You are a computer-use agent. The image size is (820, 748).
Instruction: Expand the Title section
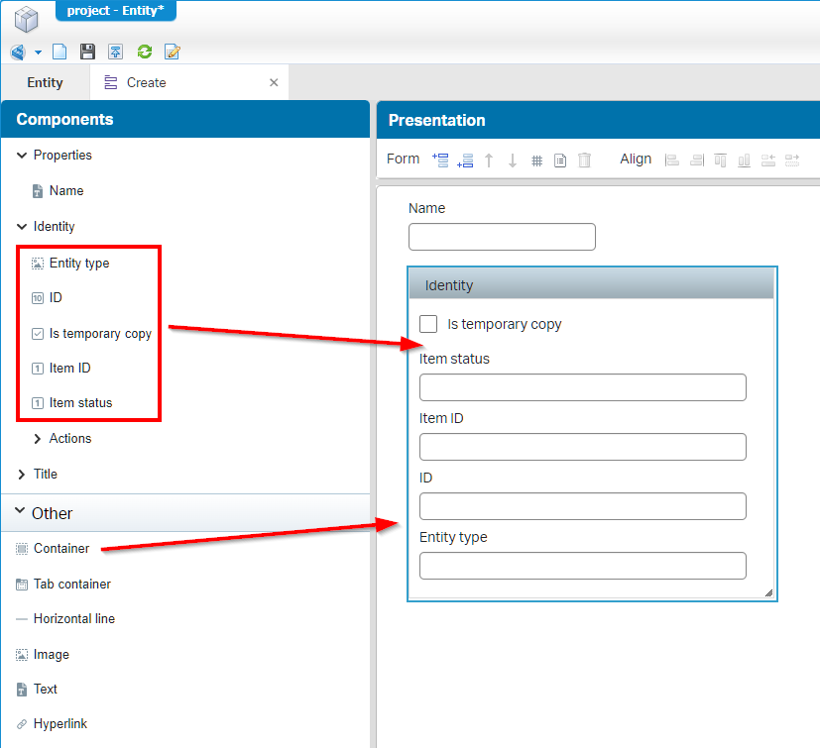22,475
